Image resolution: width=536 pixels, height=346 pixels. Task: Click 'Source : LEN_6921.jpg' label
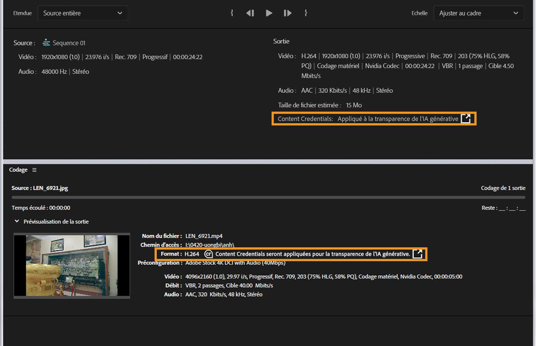[x=40, y=188]
